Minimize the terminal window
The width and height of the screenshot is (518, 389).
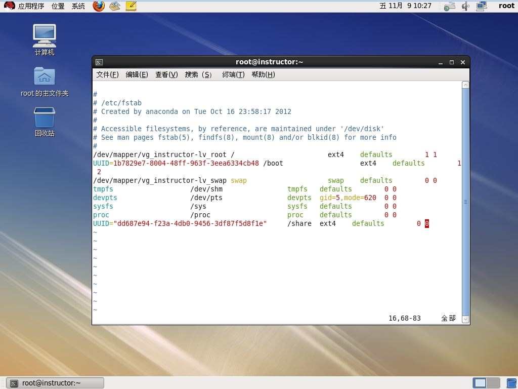pyautogui.click(x=441, y=62)
